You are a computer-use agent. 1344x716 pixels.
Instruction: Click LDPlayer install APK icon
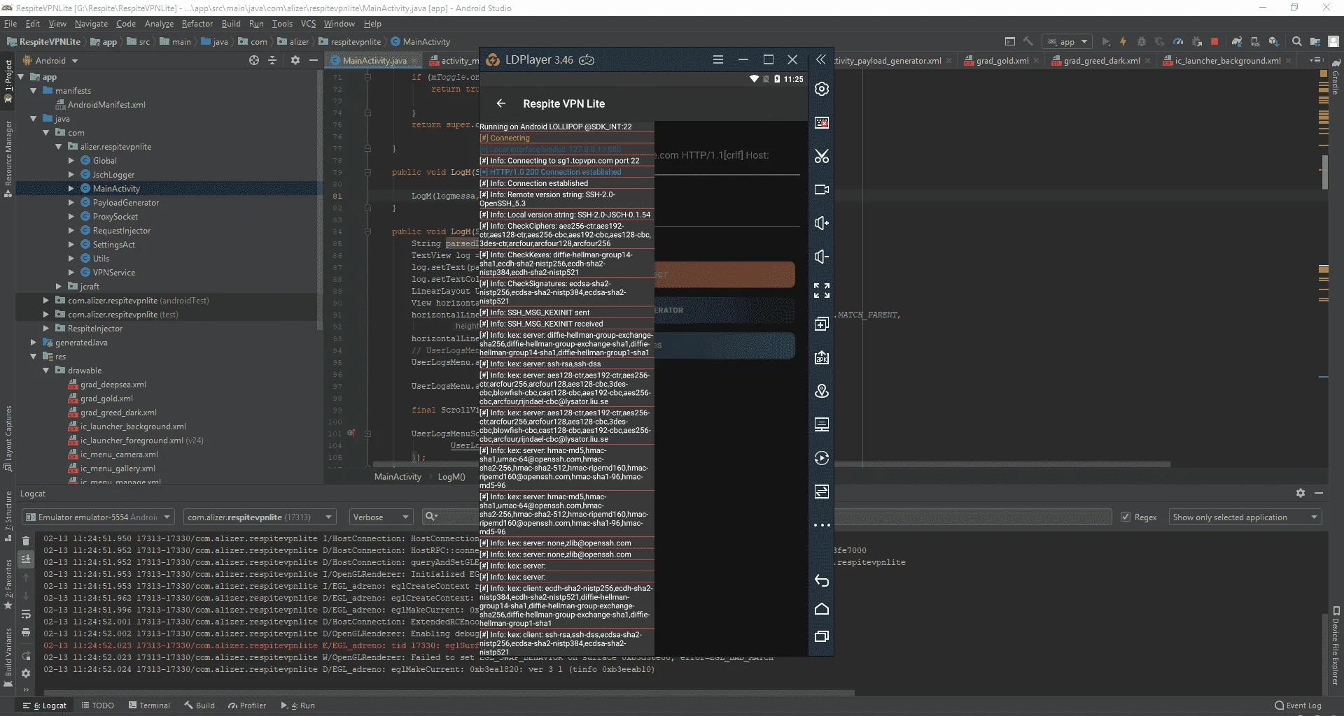(x=822, y=357)
